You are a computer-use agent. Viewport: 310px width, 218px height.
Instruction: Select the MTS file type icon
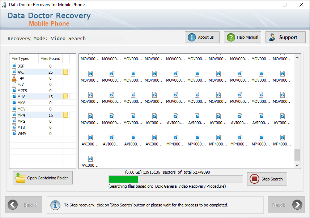tap(14, 127)
